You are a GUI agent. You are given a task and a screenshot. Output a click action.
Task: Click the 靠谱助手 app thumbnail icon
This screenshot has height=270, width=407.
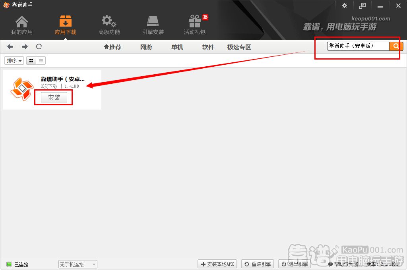(x=22, y=89)
